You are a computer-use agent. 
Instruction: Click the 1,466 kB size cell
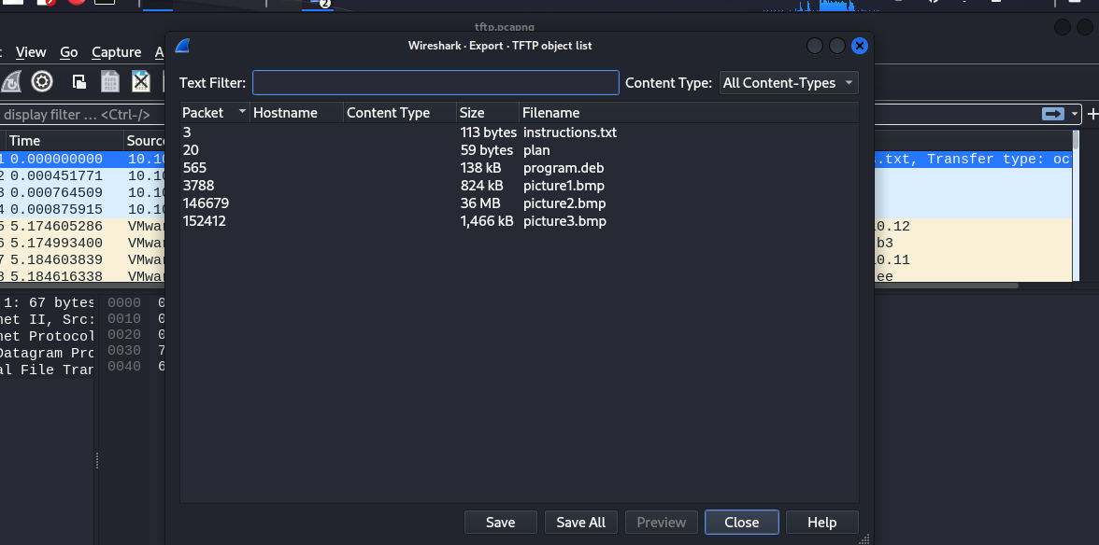coord(487,221)
